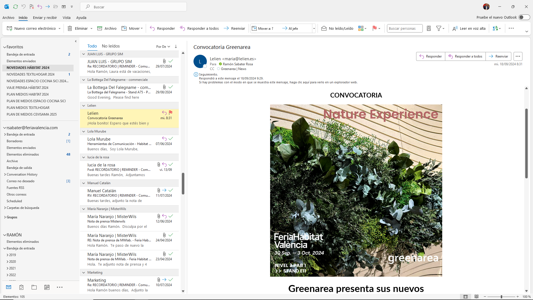Open the Inicio ribbon tab
Screen dimensions: 533x300
(23, 17)
